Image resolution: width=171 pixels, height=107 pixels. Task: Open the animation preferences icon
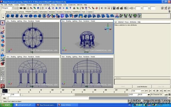tap(169, 95)
